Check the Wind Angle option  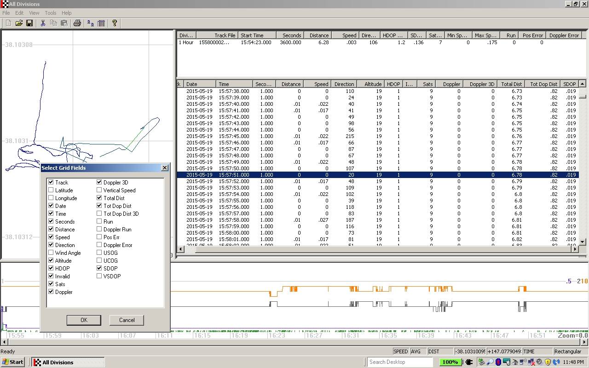pyautogui.click(x=51, y=253)
